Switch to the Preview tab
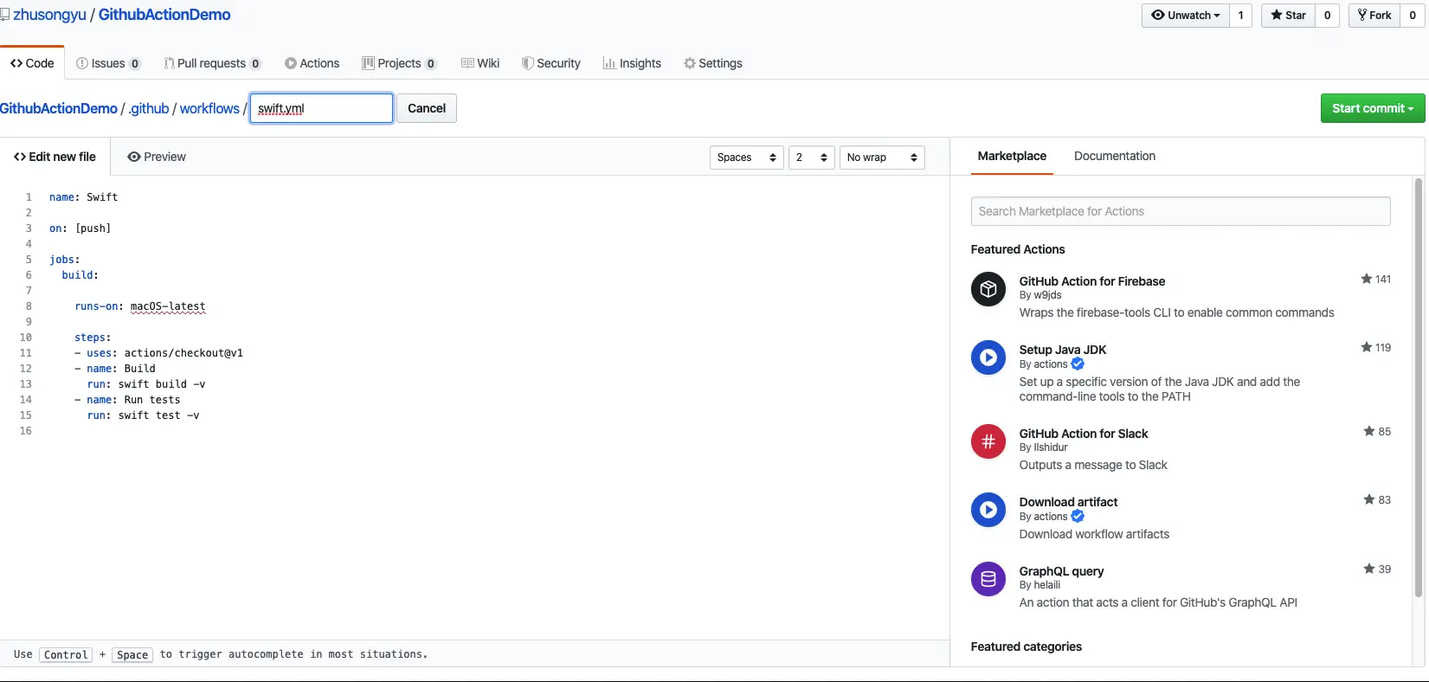The image size is (1429, 682). (x=157, y=157)
